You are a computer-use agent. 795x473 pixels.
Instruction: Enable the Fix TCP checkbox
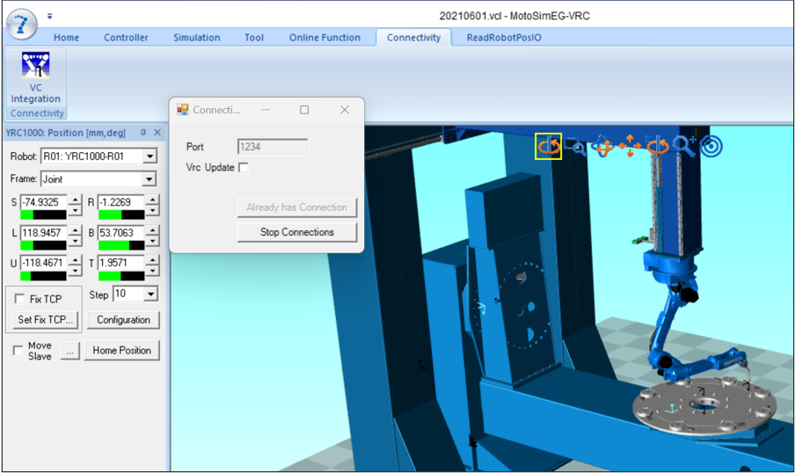pos(19,299)
